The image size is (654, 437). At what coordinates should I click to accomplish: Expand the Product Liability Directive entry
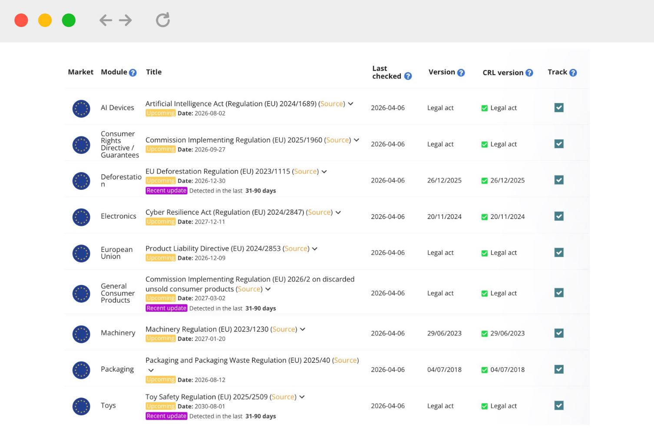coord(315,249)
